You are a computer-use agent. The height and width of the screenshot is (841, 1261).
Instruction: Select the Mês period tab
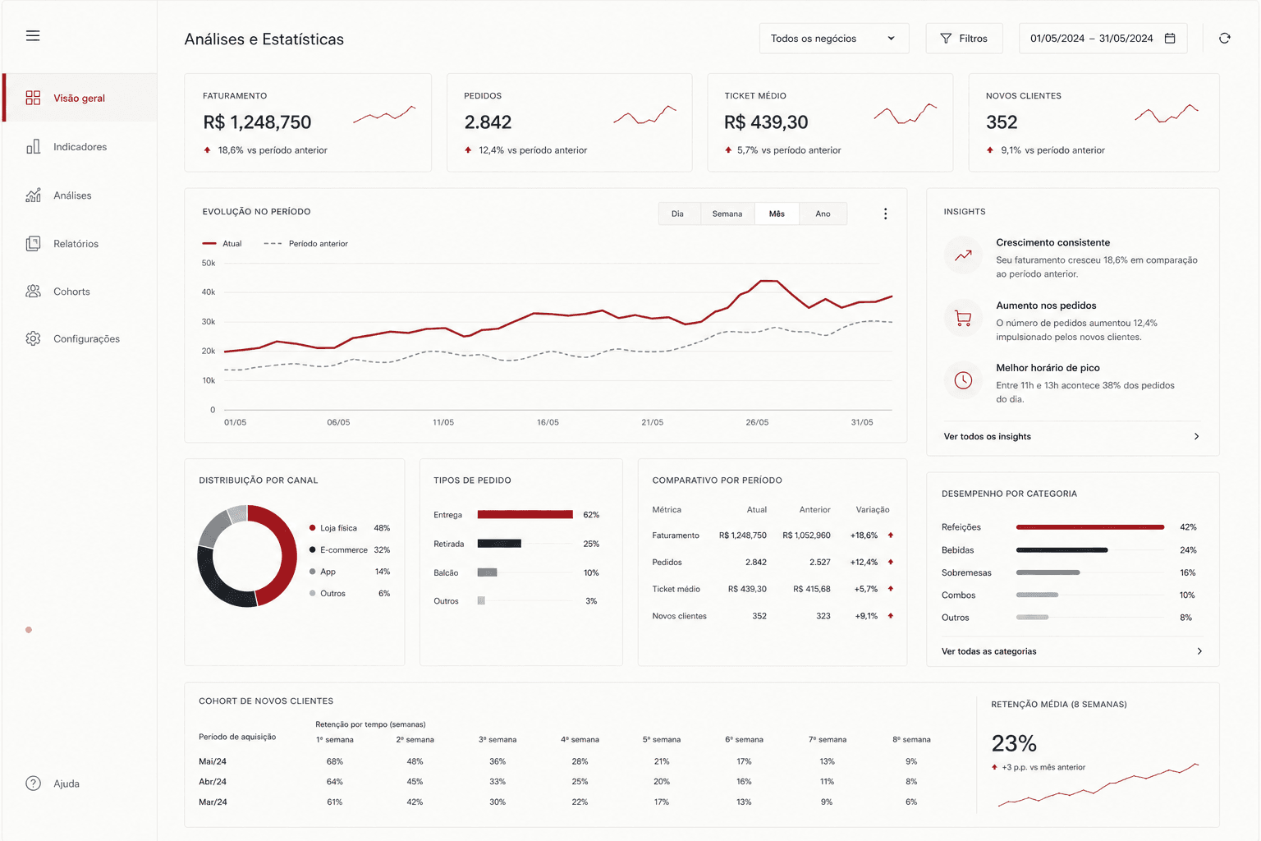point(777,214)
